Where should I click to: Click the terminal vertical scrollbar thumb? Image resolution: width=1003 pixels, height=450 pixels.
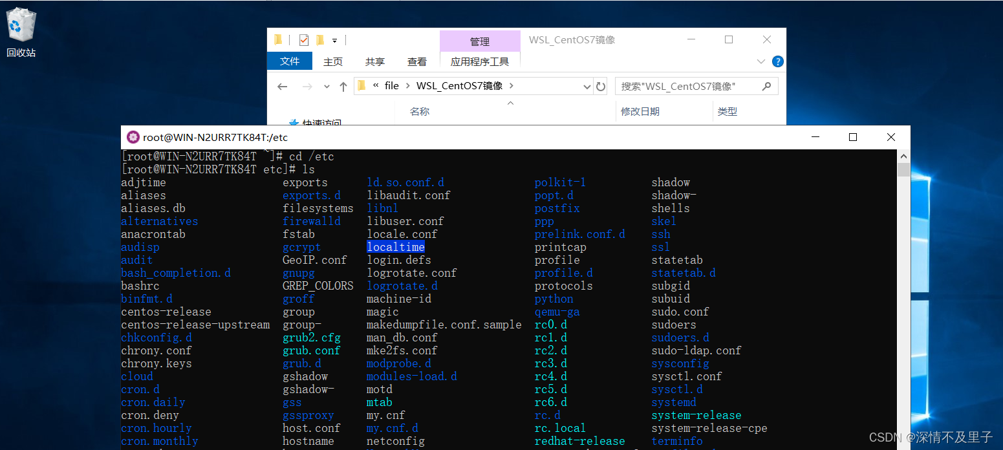pos(903,169)
